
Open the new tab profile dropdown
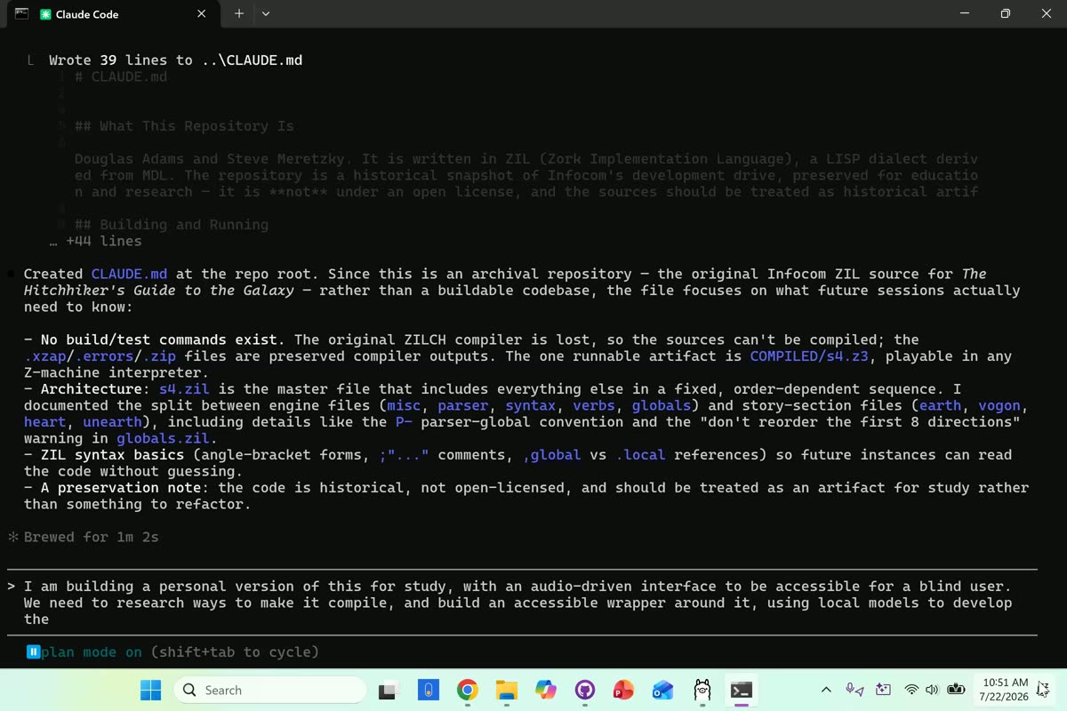click(266, 14)
